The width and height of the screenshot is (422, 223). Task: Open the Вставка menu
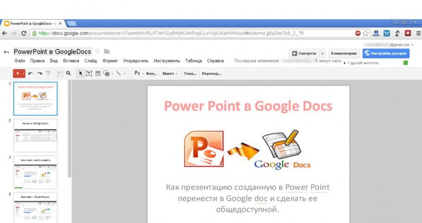71,61
